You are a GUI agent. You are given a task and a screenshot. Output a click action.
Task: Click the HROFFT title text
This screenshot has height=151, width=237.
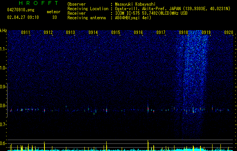click(x=39, y=3)
